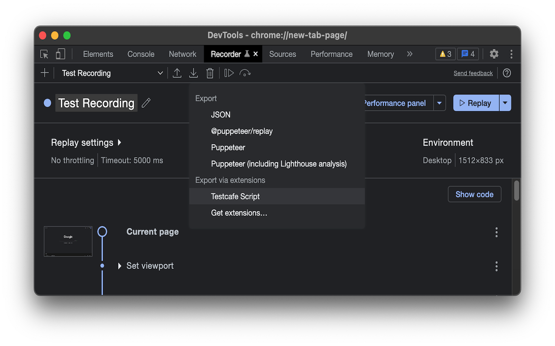This screenshot has width=555, height=346.
Task: Delete the current recording with the trash icon
Action: (x=210, y=73)
